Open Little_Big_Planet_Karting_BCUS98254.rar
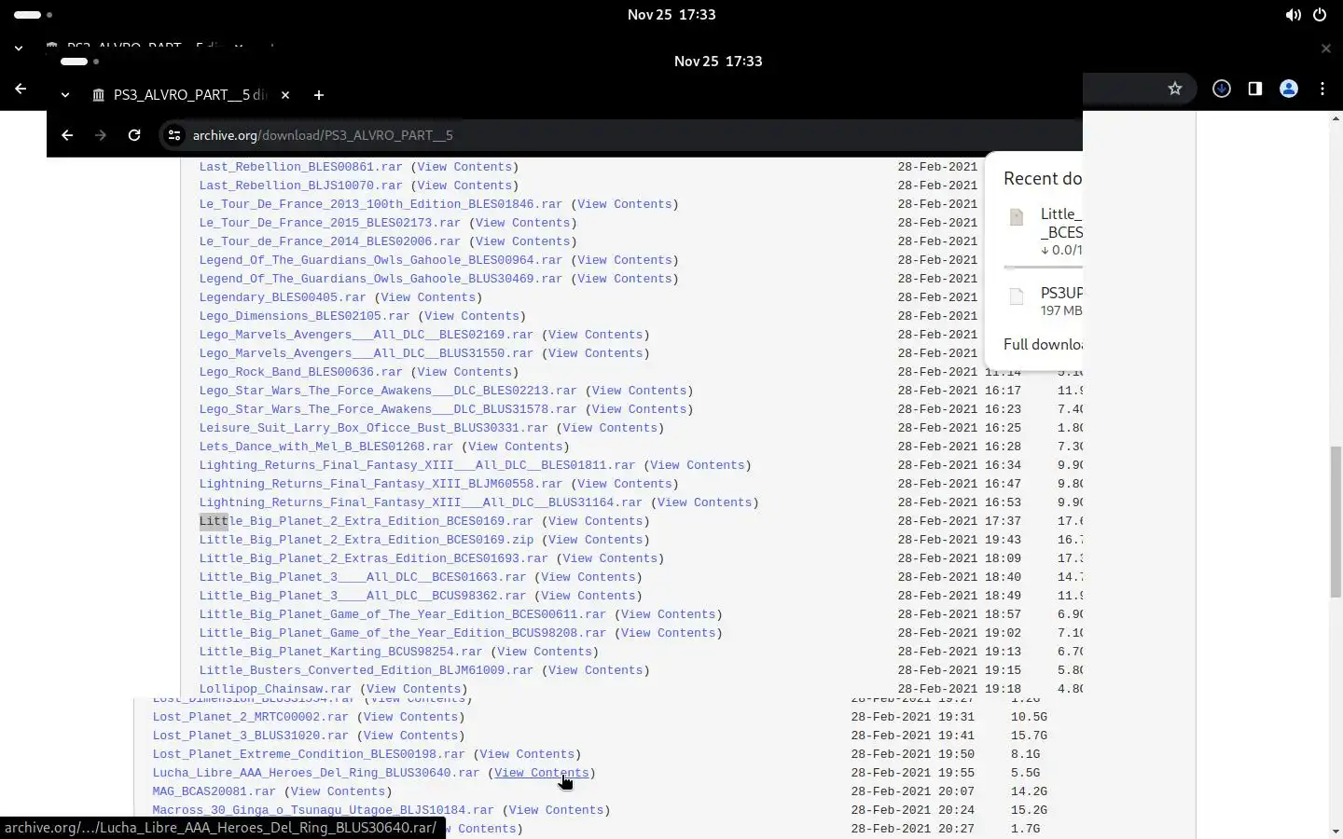This screenshot has width=1343, height=839. (340, 652)
